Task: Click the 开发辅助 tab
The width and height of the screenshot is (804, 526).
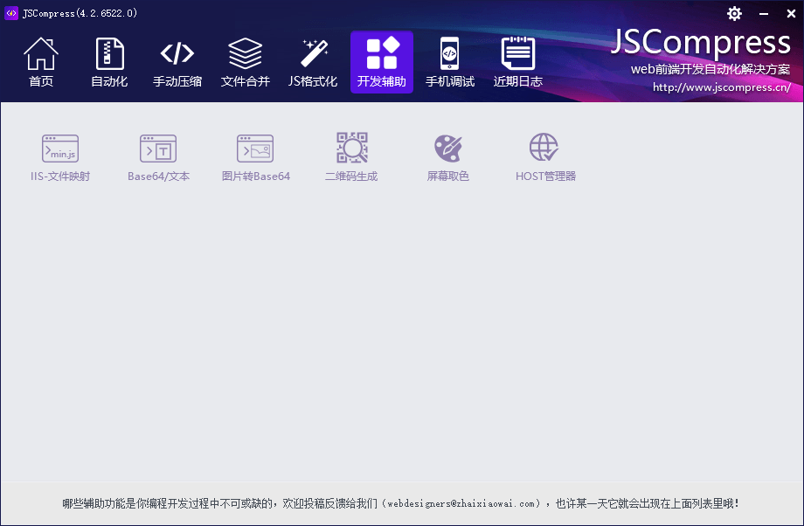Action: point(382,62)
